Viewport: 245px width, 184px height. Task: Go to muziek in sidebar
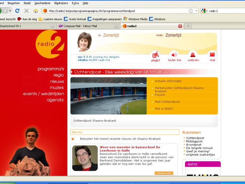coord(57,88)
